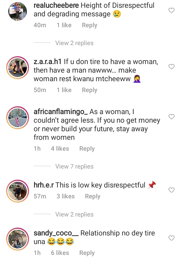Like realucheebere's comment with the heart
This screenshot has width=186, height=264.
coord(171,10)
